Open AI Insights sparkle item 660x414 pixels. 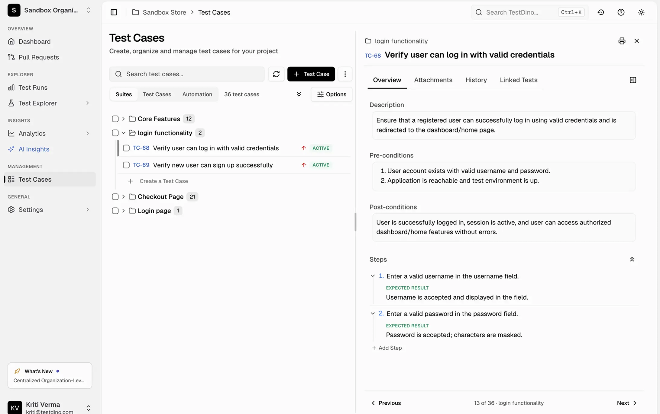[50, 149]
